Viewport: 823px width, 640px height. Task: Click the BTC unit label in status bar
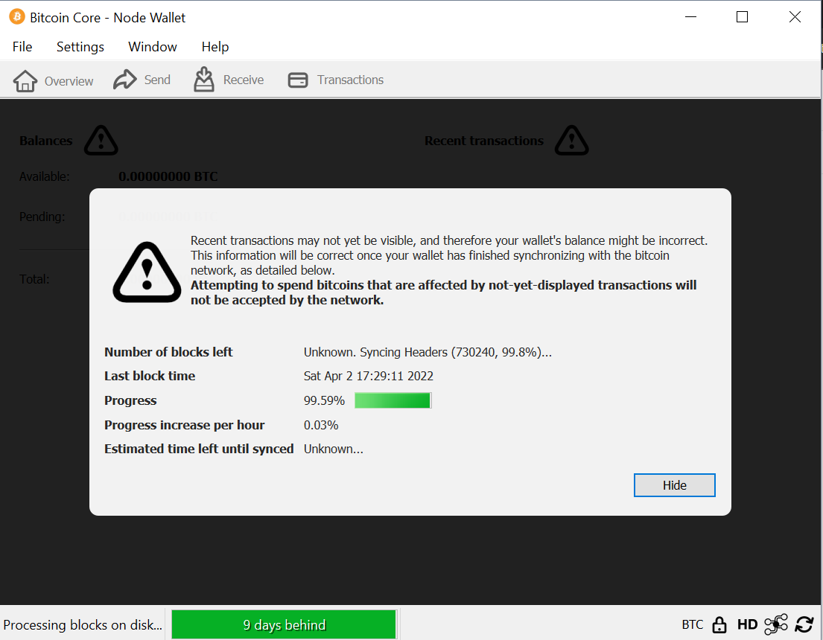(x=691, y=624)
